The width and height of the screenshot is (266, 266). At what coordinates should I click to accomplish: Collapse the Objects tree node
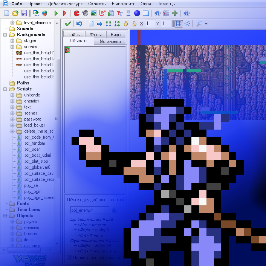click(5, 216)
